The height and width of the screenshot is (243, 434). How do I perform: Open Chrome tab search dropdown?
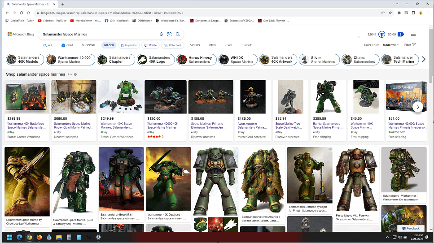[x=397, y=4]
